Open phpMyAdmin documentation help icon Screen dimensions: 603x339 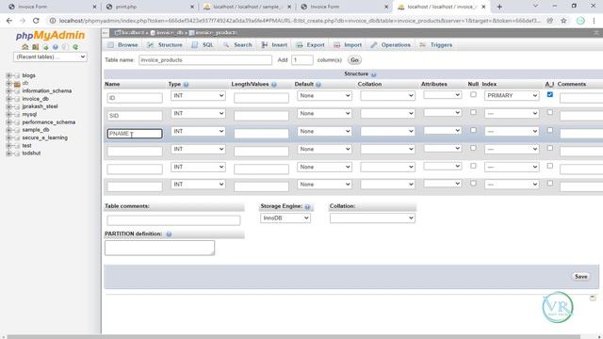(x=56, y=47)
